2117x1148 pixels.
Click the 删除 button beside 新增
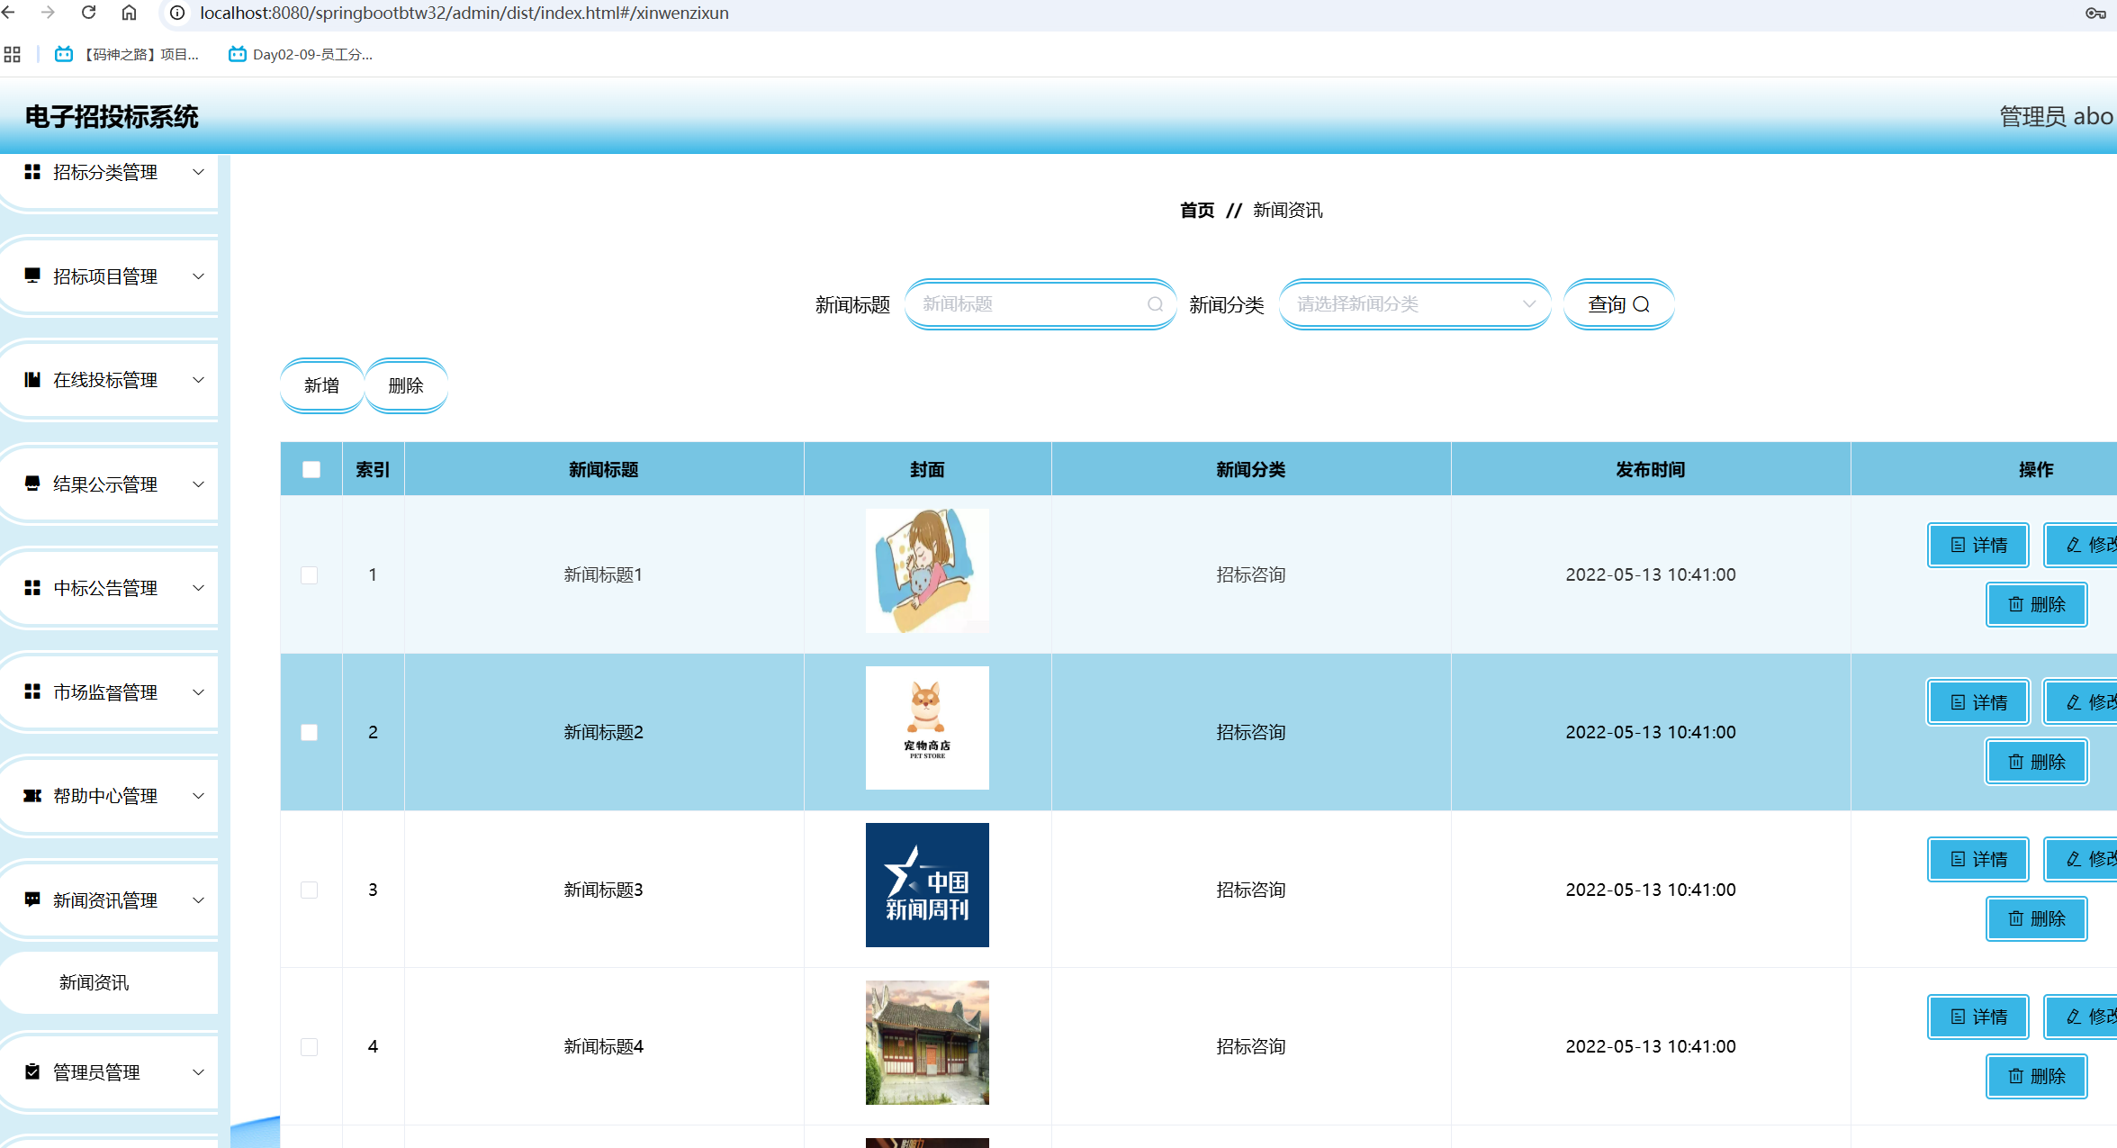click(x=406, y=385)
